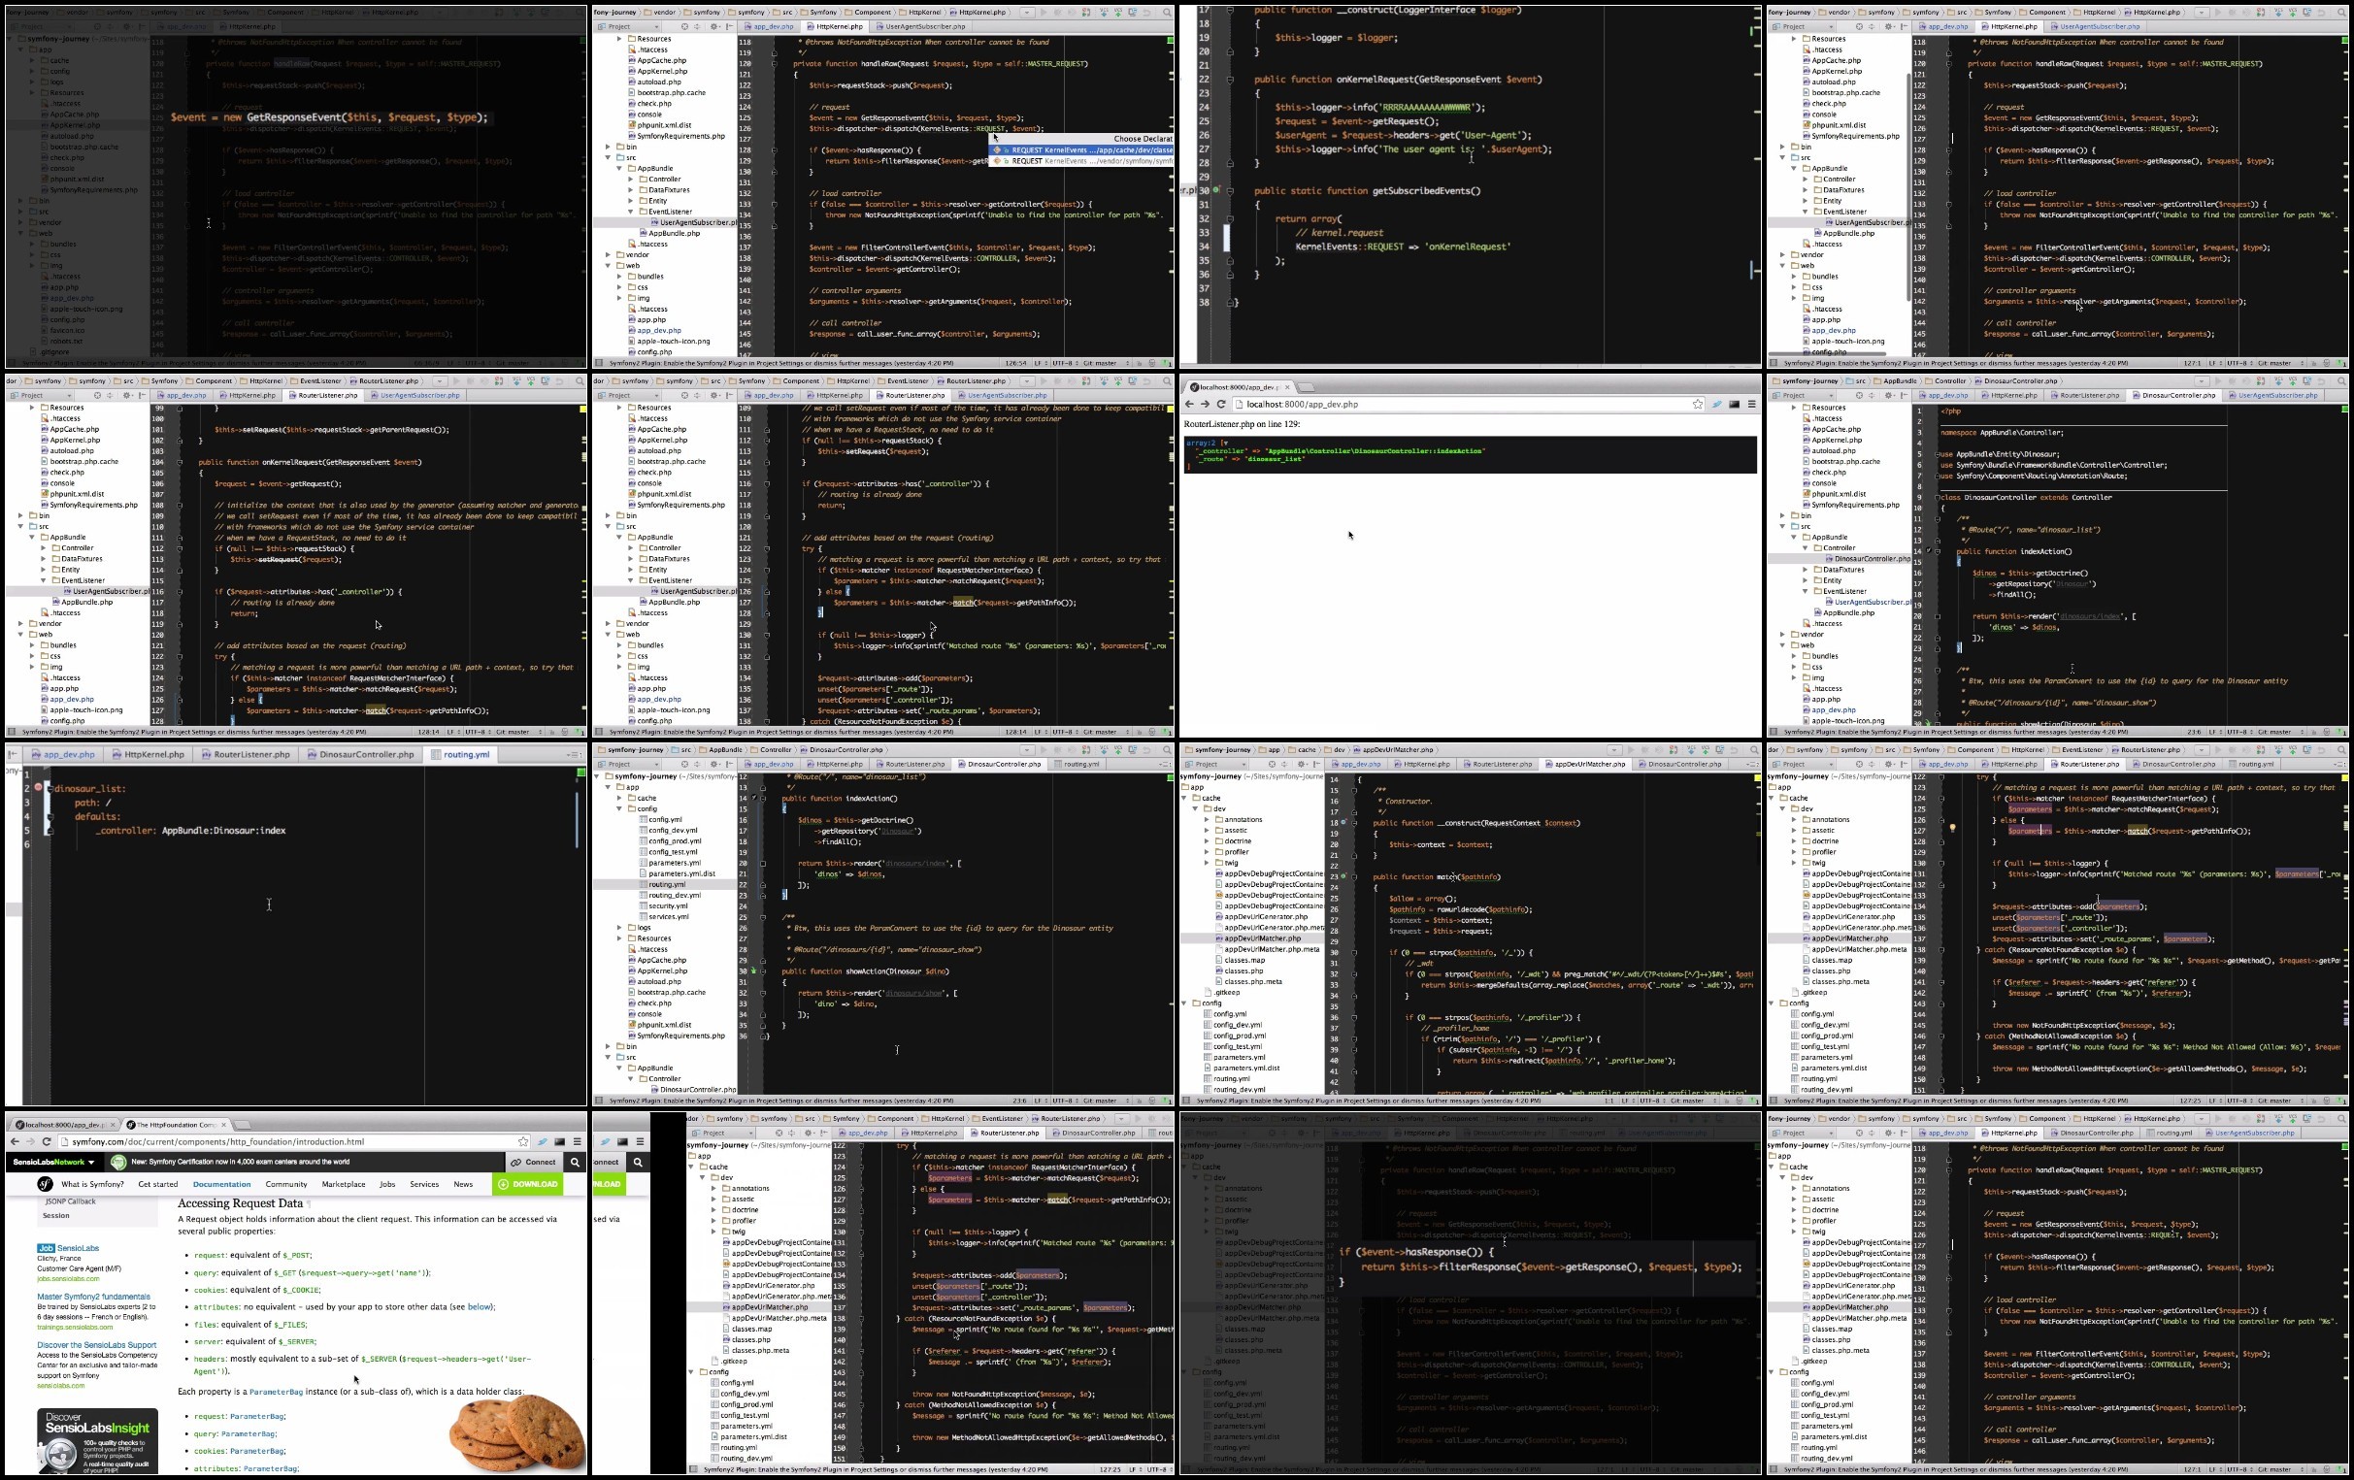2354x1480 pixels.
Task: Click certification badge icon in Symfony news bar
Action: (118, 1163)
